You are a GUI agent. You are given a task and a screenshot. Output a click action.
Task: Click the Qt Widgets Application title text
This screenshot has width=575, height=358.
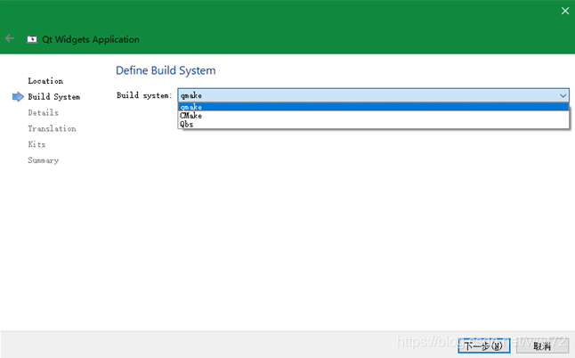(91, 39)
